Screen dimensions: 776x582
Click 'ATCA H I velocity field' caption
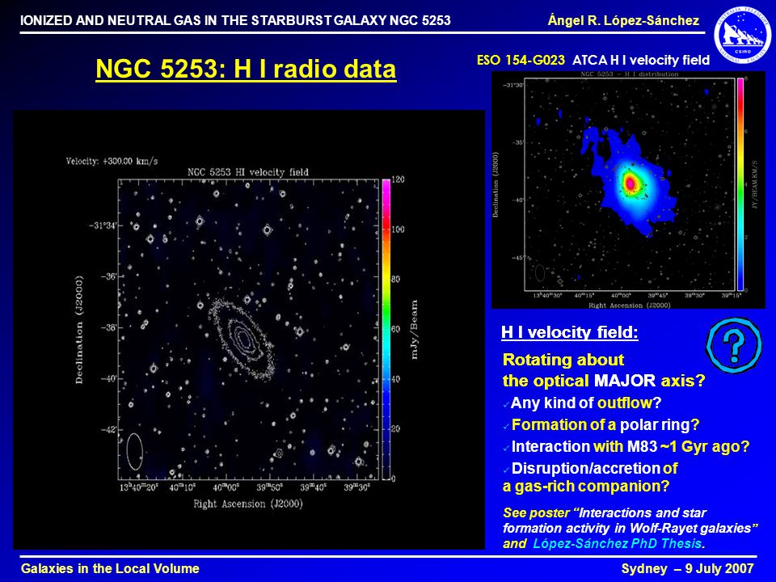click(641, 60)
